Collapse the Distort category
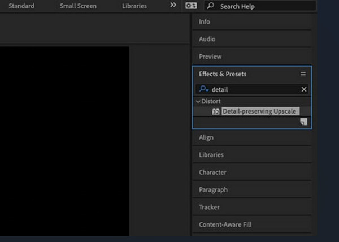The width and height of the screenshot is (339, 242). click(198, 101)
